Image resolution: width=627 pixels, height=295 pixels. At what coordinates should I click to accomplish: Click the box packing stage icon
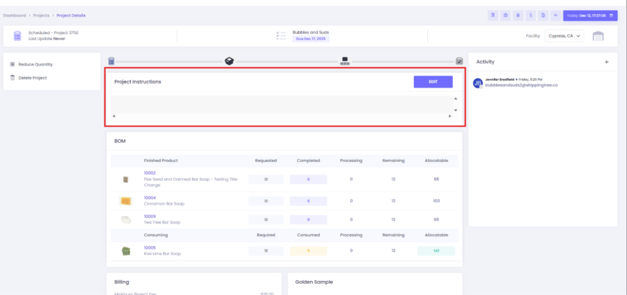[229, 61]
